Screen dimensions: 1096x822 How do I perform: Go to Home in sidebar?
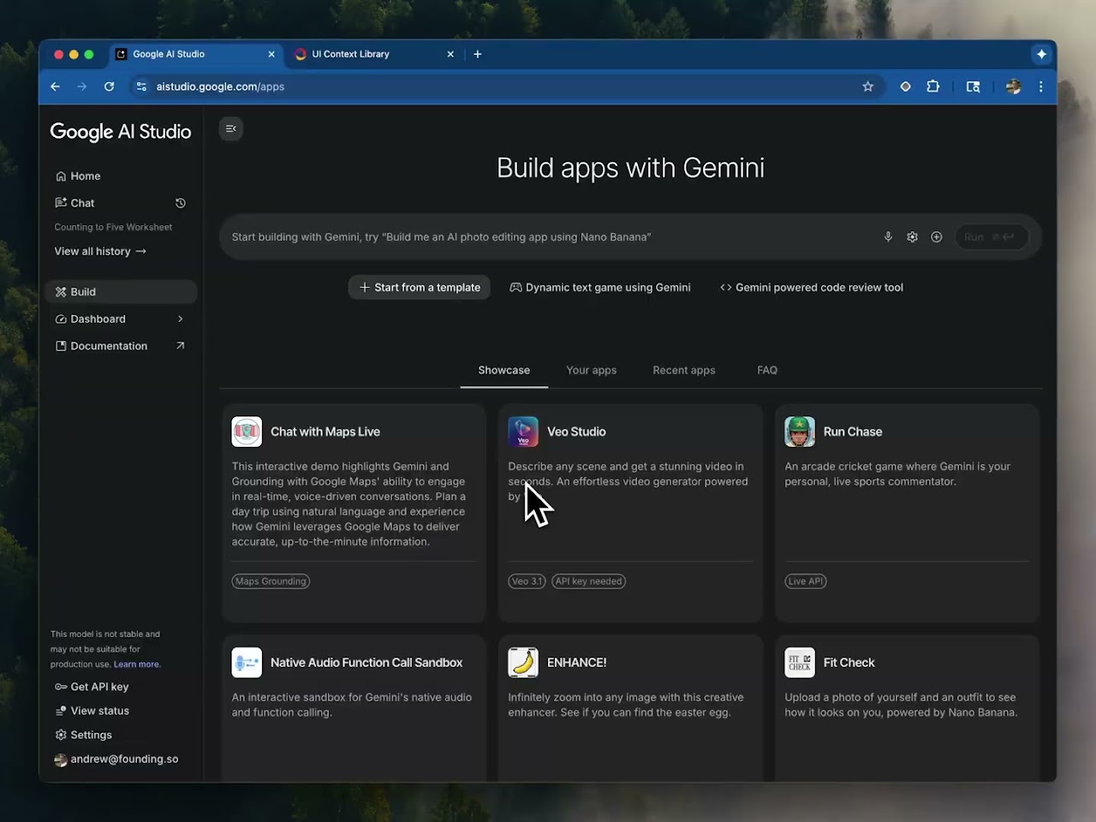pos(121,176)
